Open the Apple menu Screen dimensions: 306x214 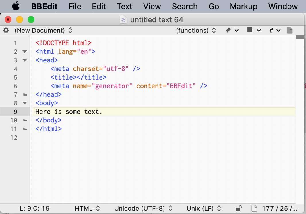point(16,6)
